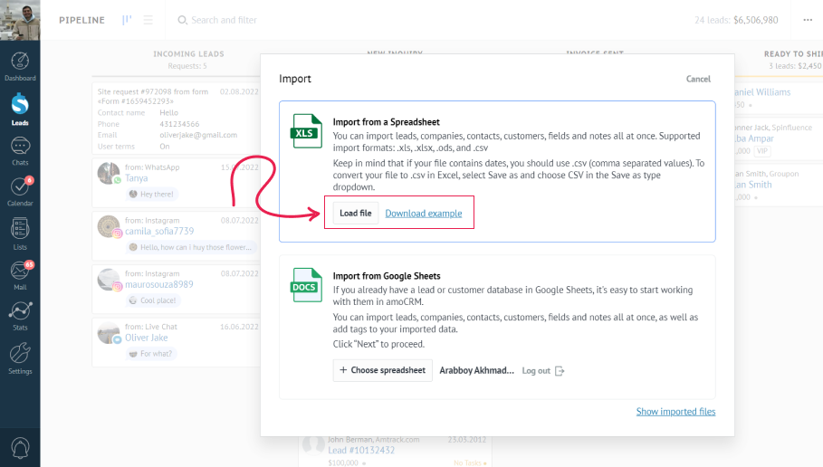
Task: Open the Show imported files link
Action: point(675,412)
